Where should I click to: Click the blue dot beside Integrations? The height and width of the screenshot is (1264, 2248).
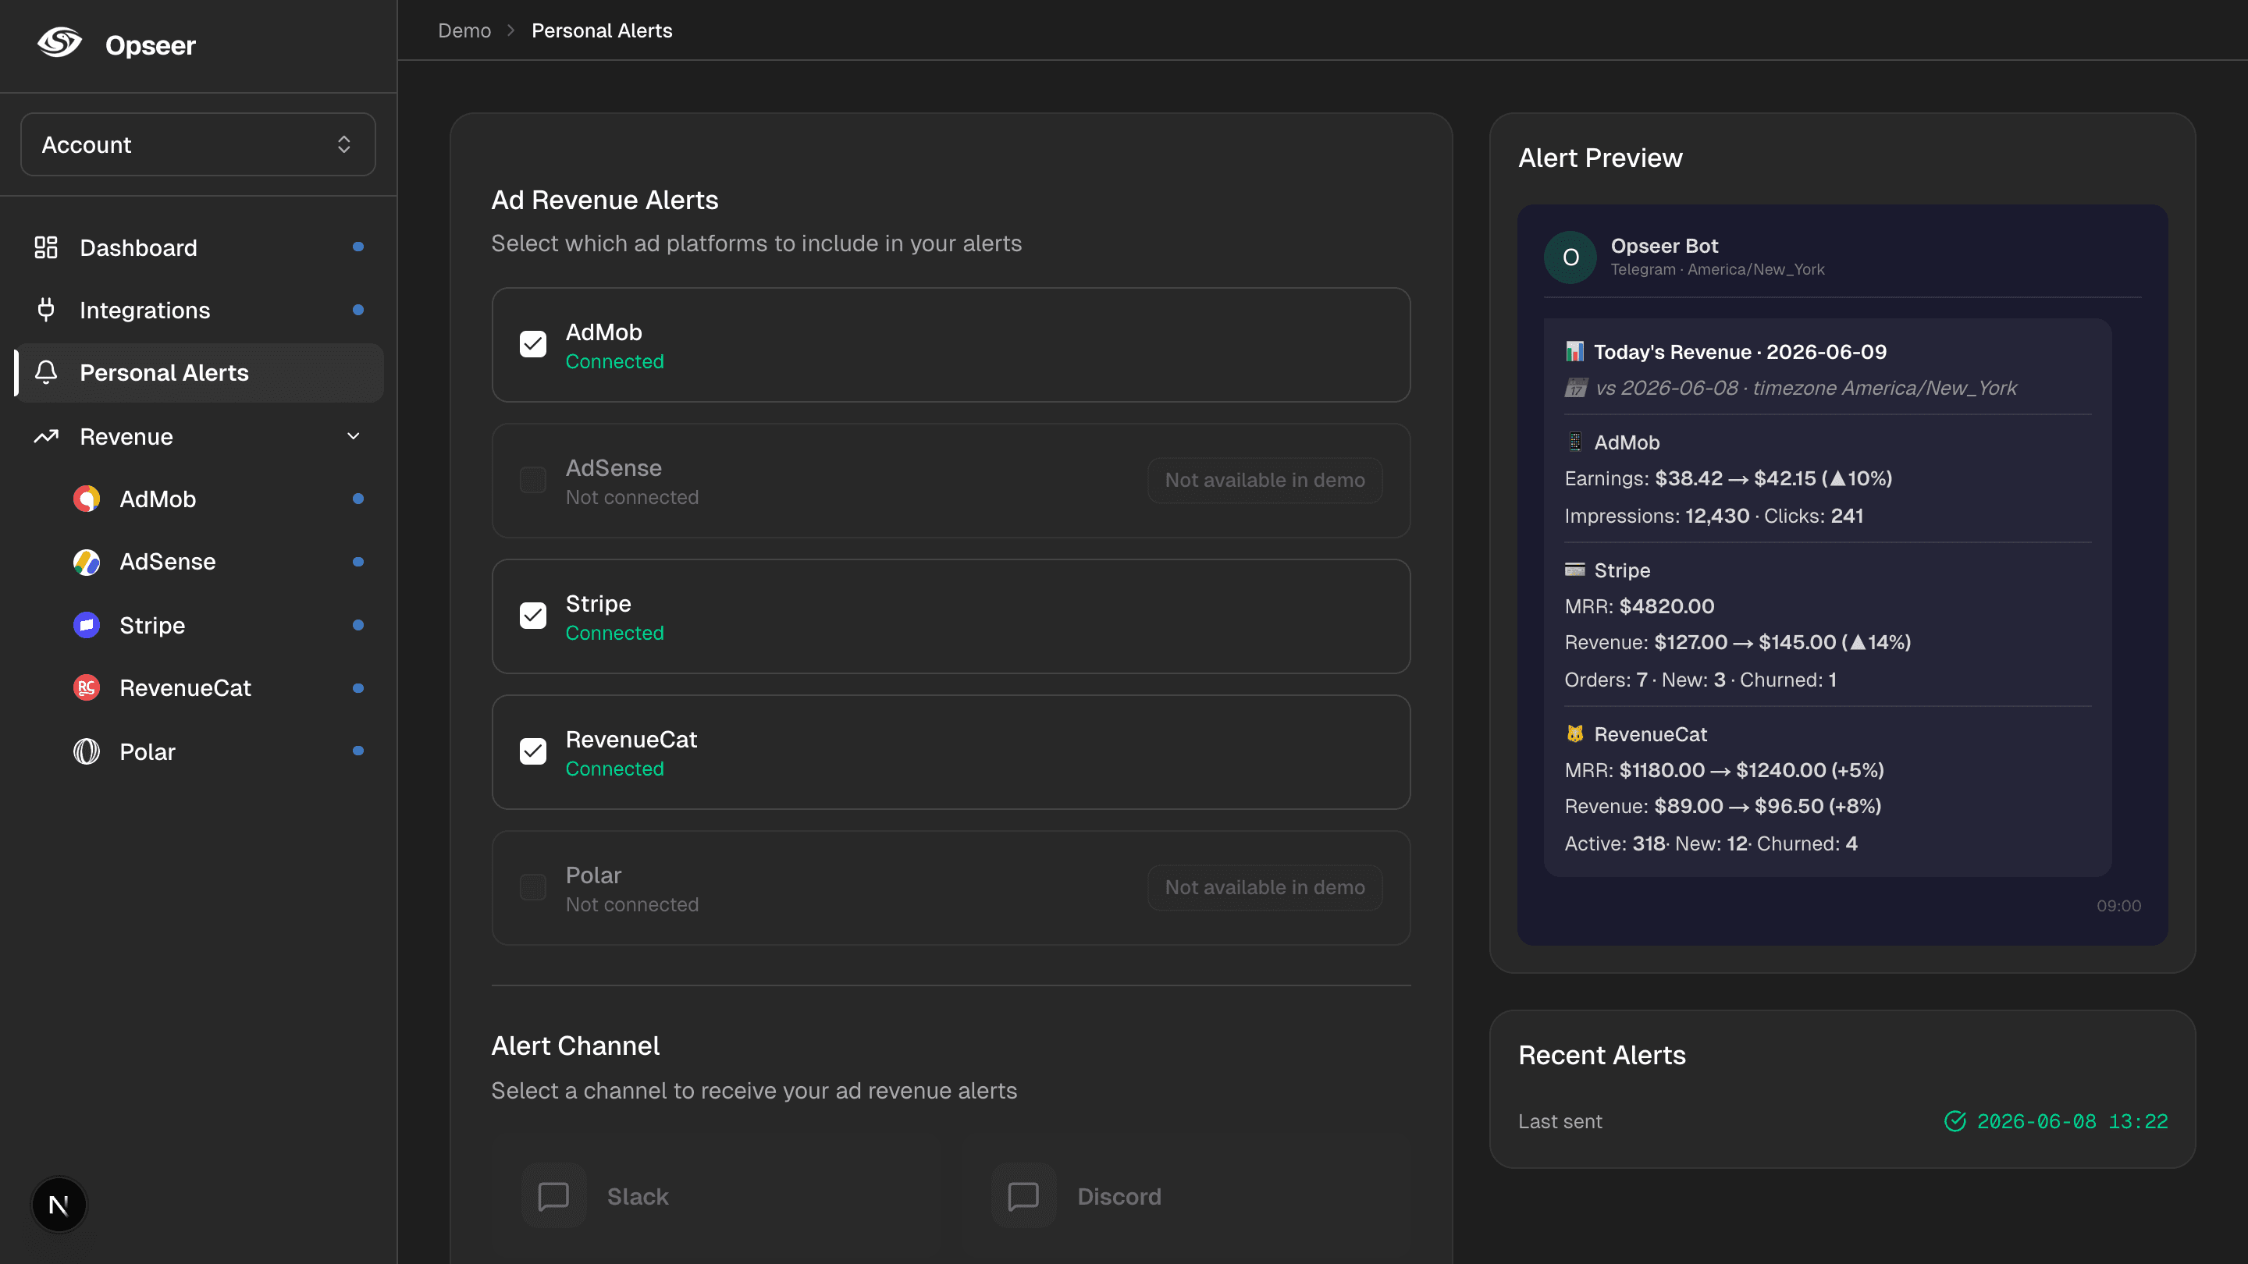click(357, 310)
